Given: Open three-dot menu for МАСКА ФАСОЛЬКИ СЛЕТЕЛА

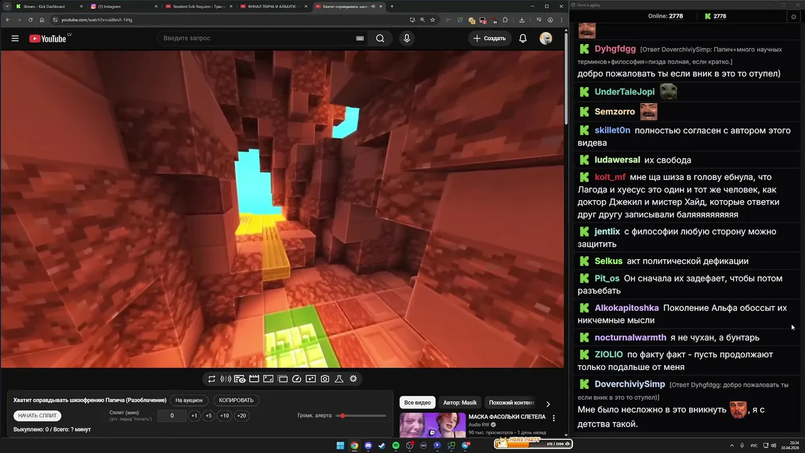Looking at the screenshot, I should coord(554,418).
